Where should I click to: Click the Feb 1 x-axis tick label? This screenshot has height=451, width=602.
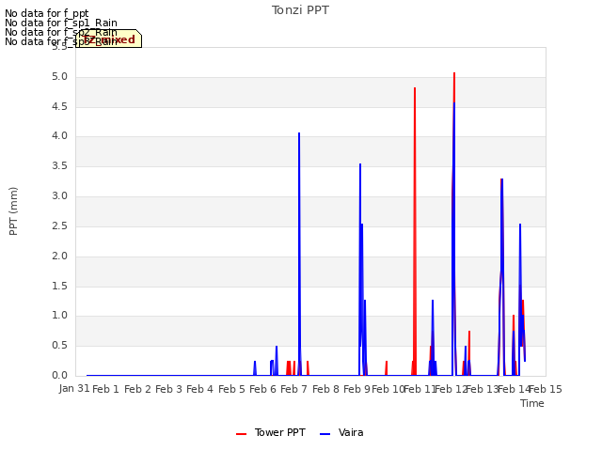106,389
